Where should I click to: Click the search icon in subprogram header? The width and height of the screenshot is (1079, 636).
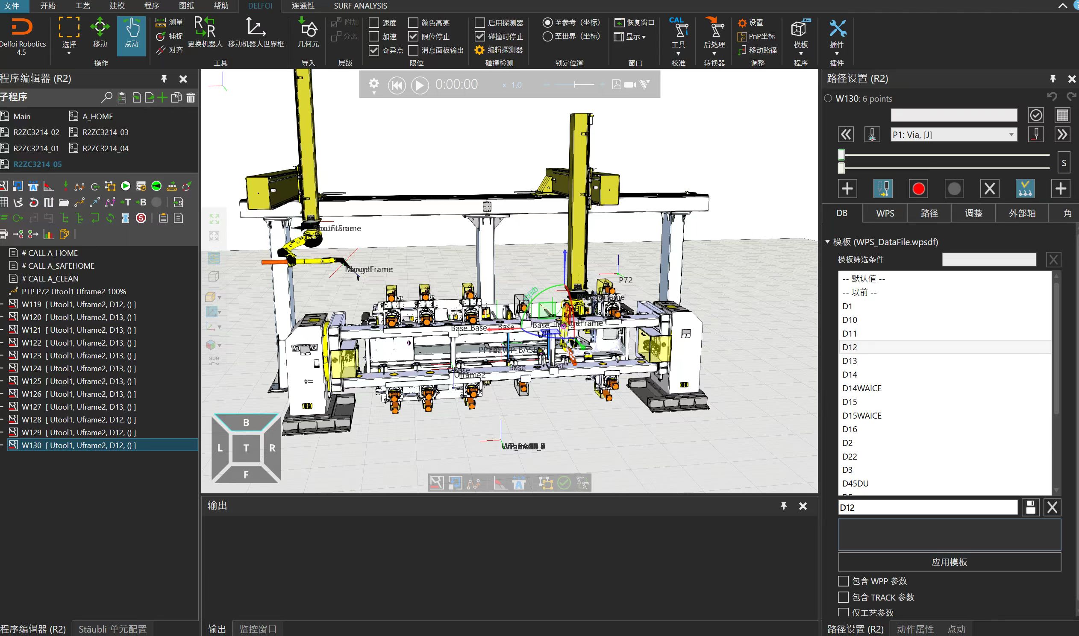(x=106, y=98)
